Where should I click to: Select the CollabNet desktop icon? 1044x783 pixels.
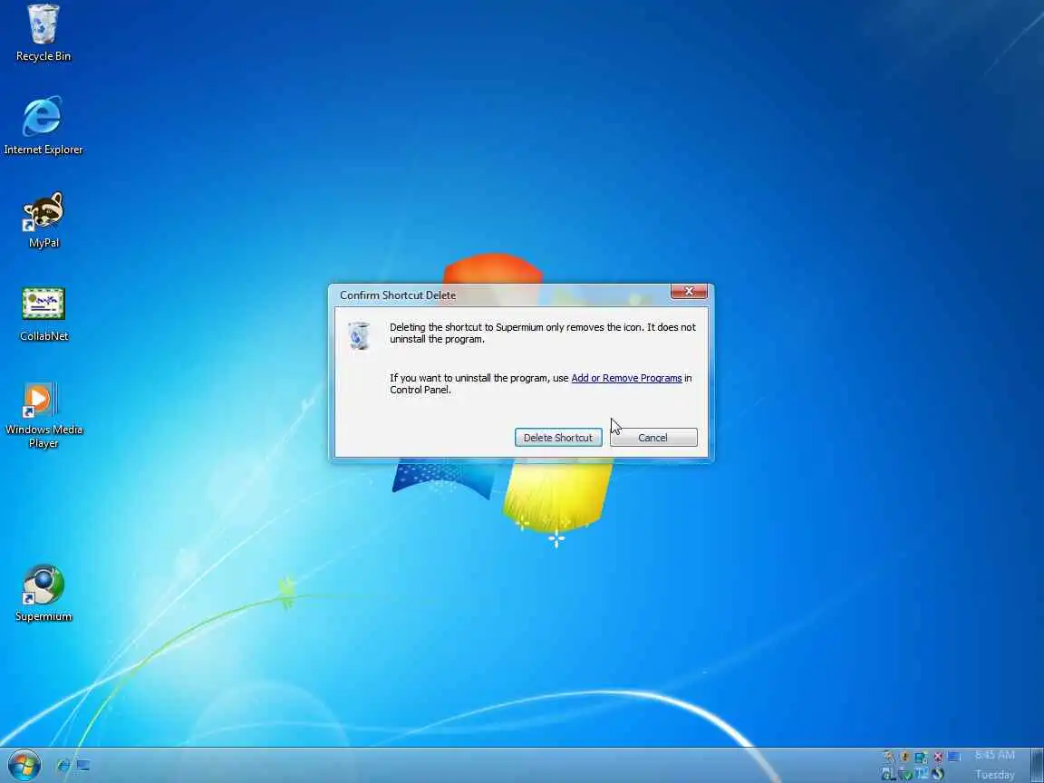click(43, 314)
